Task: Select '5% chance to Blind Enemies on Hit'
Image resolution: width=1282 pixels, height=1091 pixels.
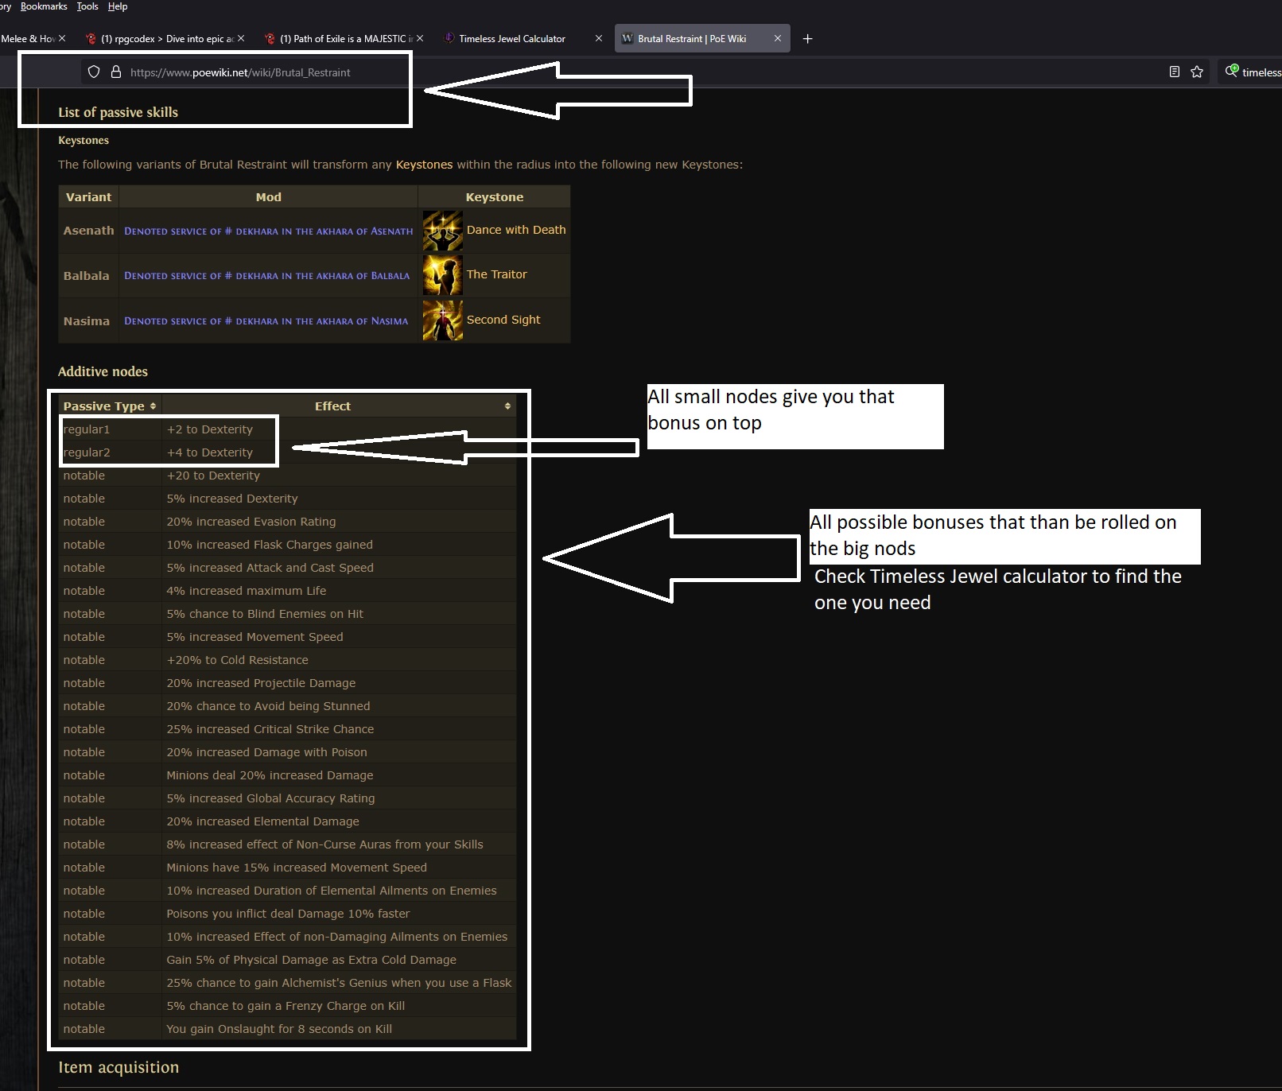Action: (287, 614)
